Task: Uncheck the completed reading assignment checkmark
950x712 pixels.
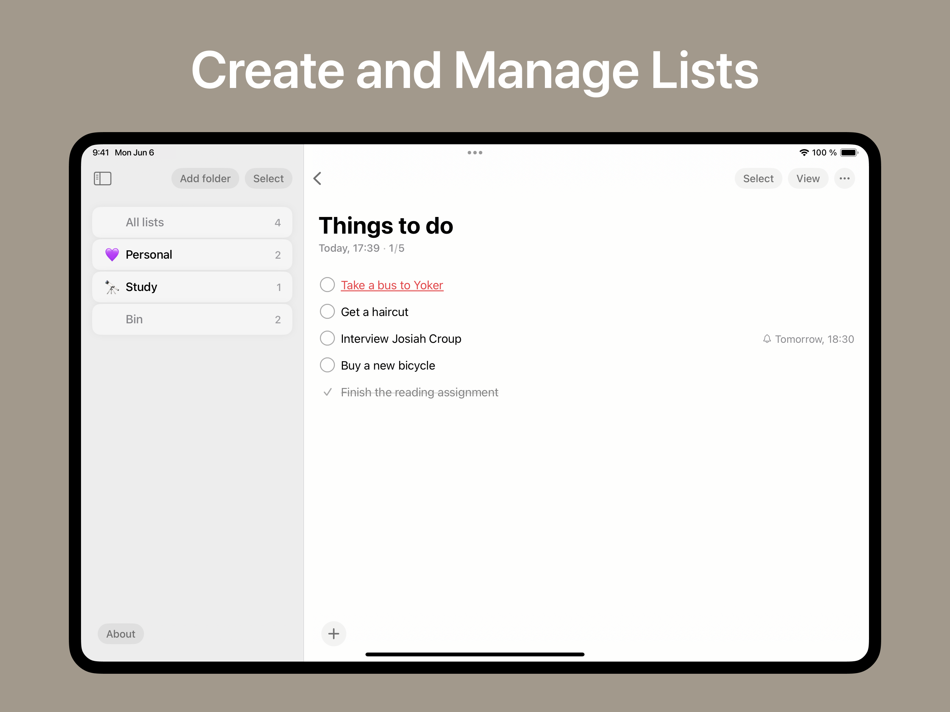Action: [x=327, y=392]
